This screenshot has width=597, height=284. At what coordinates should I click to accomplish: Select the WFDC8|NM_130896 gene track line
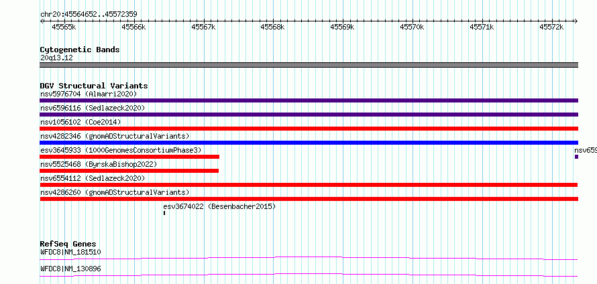pos(309,275)
